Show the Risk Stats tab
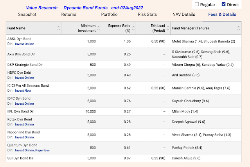This screenshot has width=250, height=167. click(x=147, y=15)
